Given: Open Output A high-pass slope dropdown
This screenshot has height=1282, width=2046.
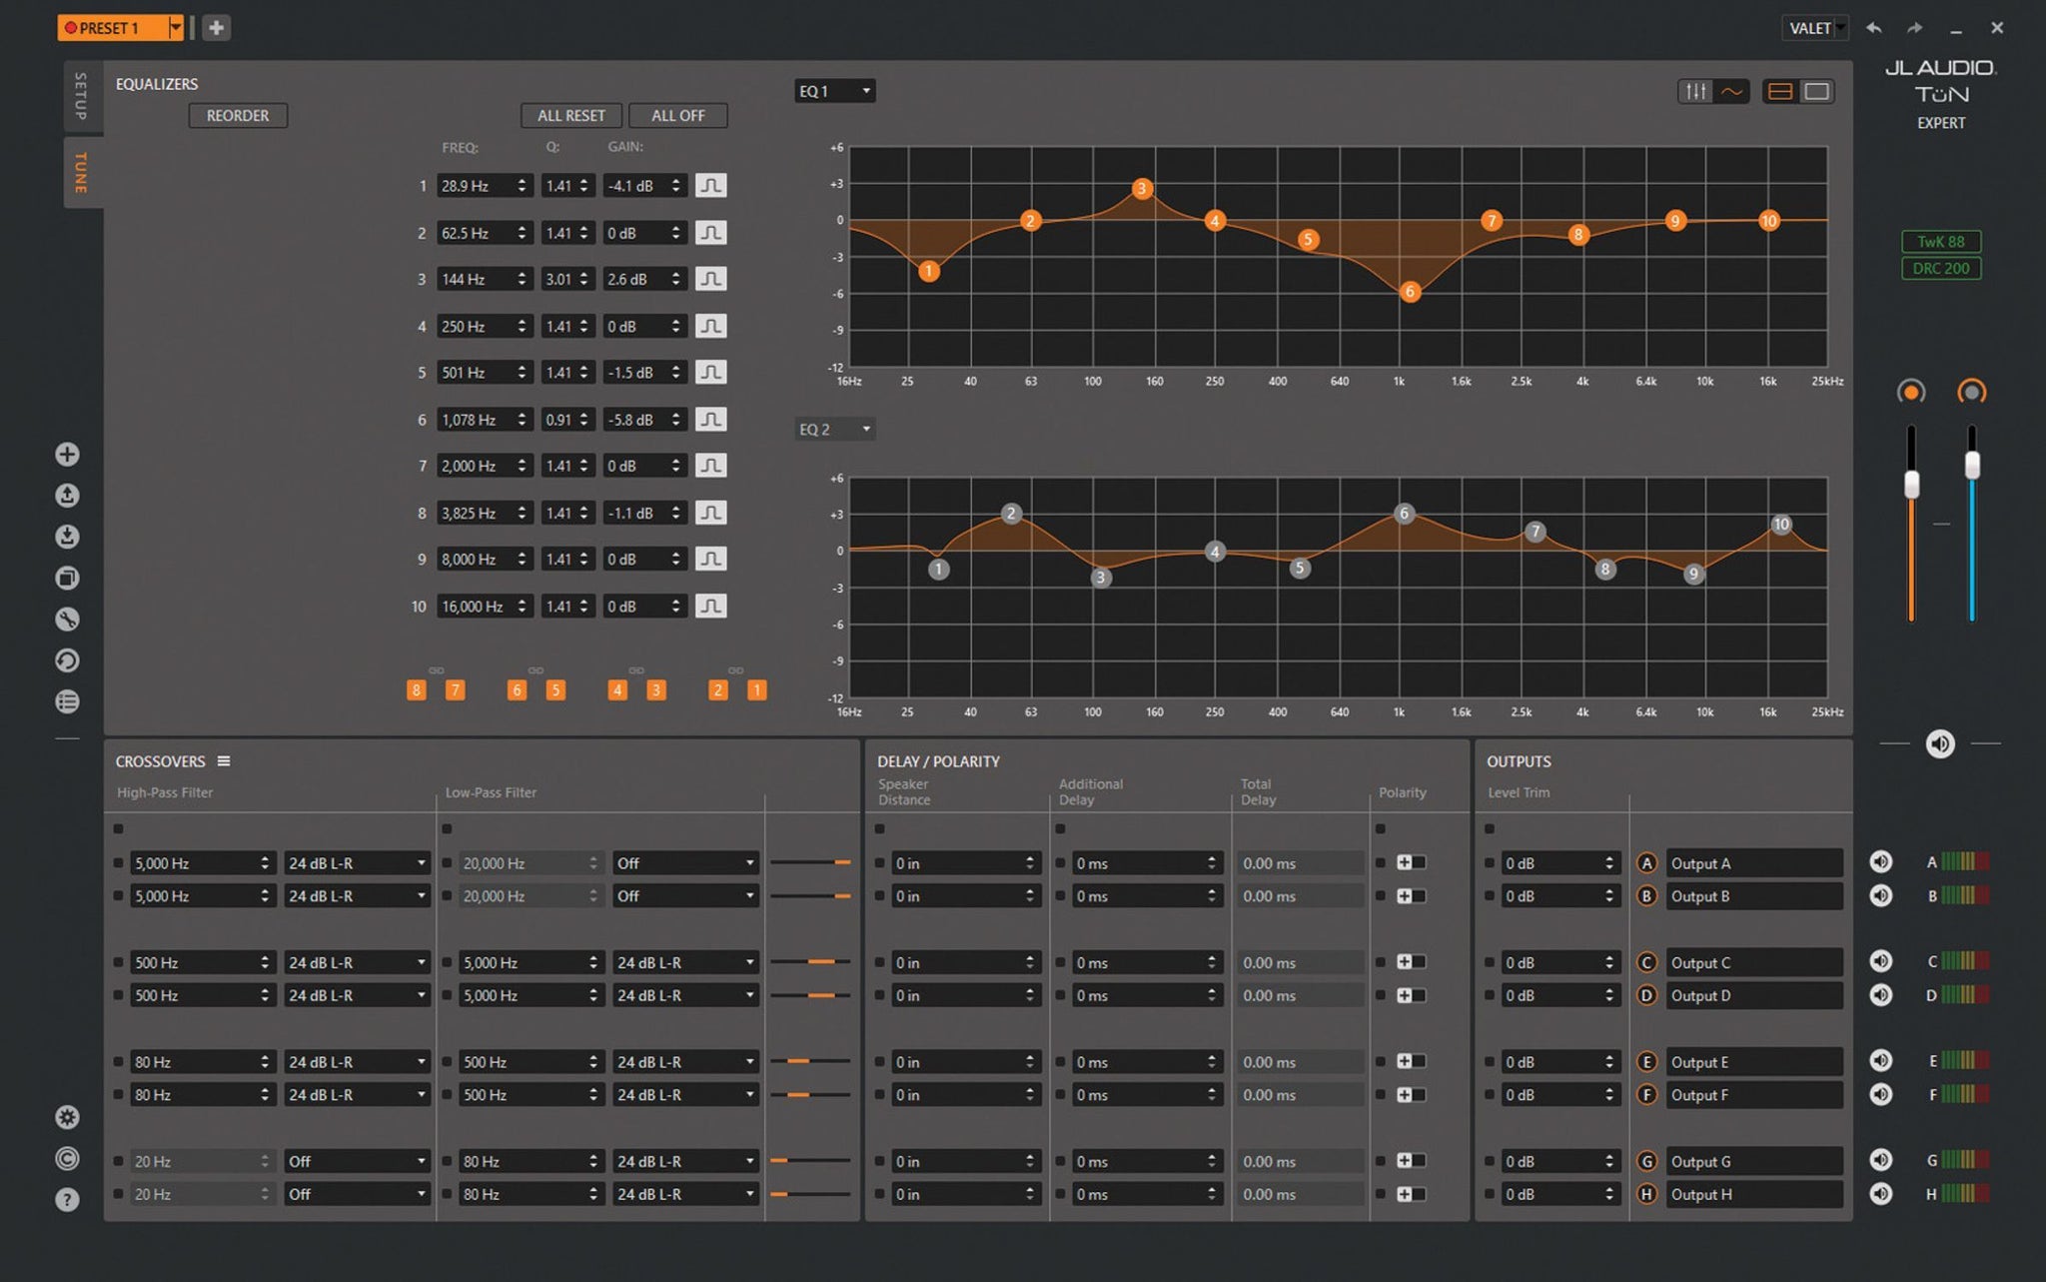Looking at the screenshot, I should coord(357,863).
